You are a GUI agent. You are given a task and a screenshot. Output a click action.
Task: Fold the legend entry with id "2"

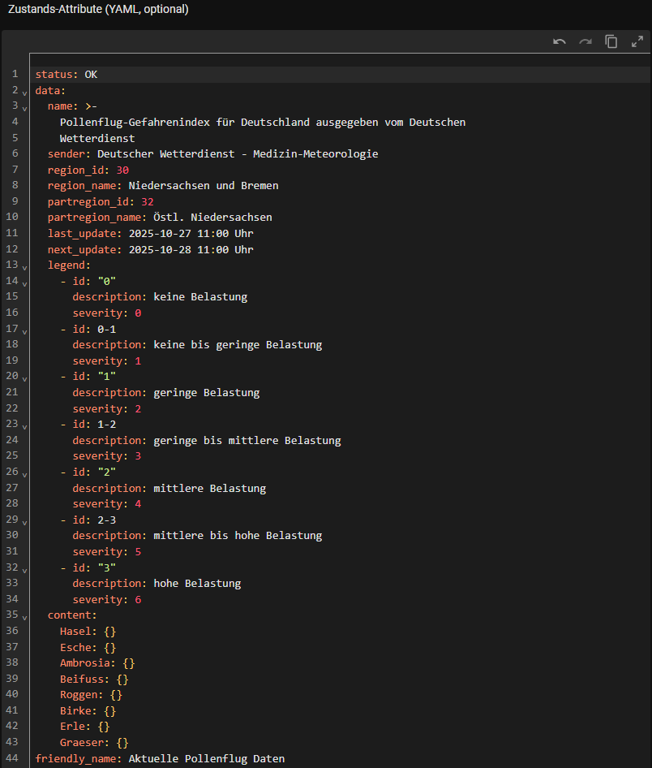point(24,472)
